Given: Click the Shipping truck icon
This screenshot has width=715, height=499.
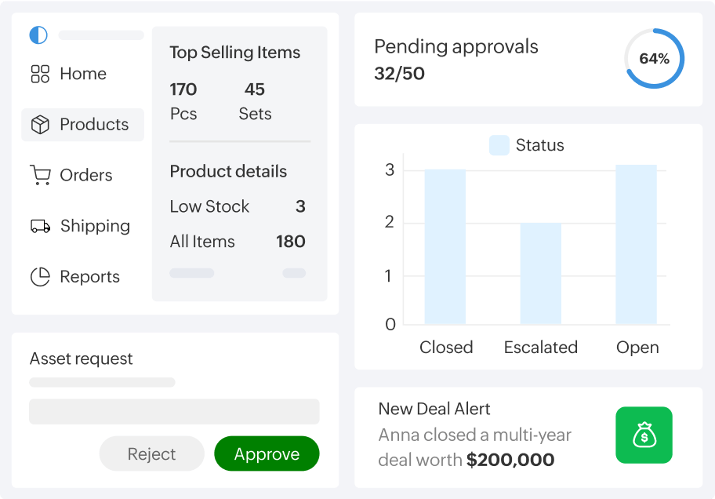Looking at the screenshot, I should (x=41, y=225).
